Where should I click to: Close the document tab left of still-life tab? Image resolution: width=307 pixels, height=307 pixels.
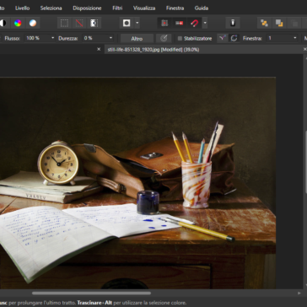pos(99,49)
